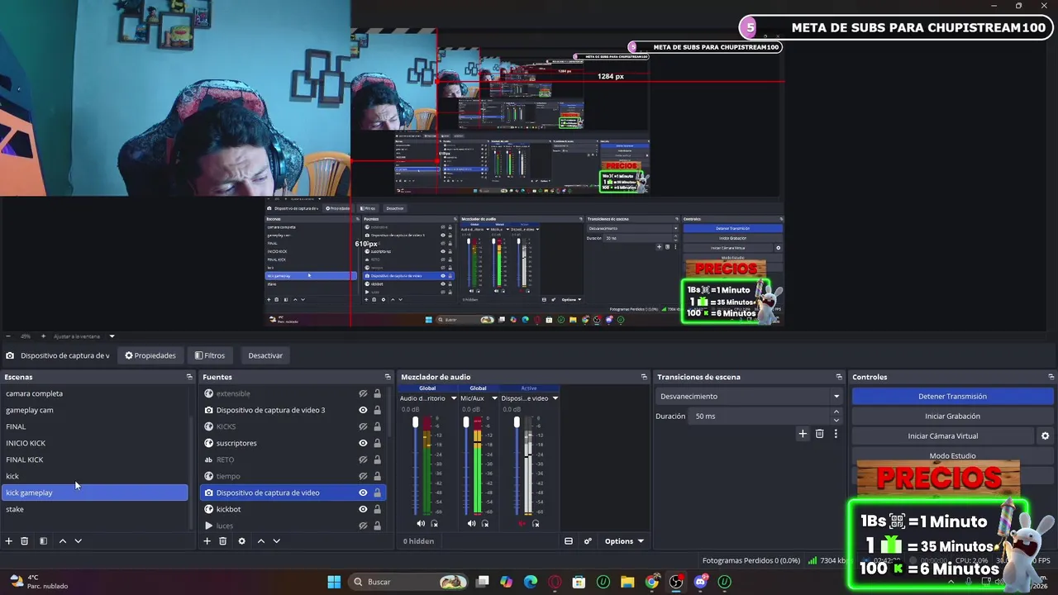Remove the scene transition via trash
This screenshot has height=595, width=1058.
[x=819, y=433]
